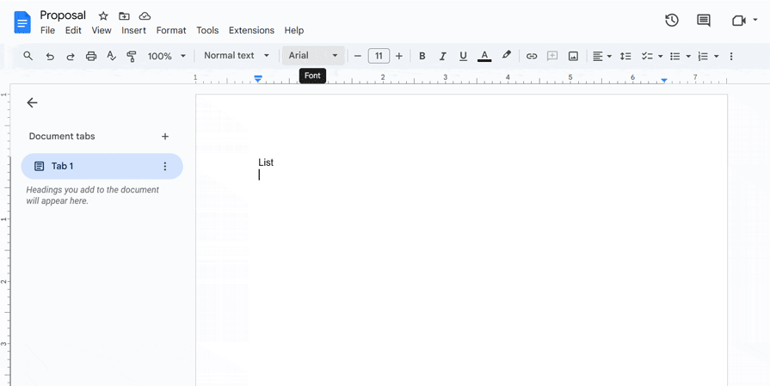Open the 100% zoom dropdown
This screenshot has height=386, width=770.
click(x=166, y=56)
